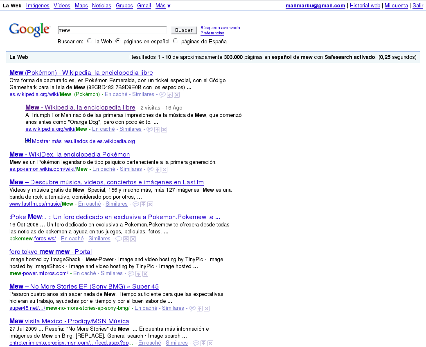Image resolution: width=426 pixels, height=347 pixels.
Task: Open 'Mew (Pokémon) - Wikipedia' result title
Action: point(81,73)
